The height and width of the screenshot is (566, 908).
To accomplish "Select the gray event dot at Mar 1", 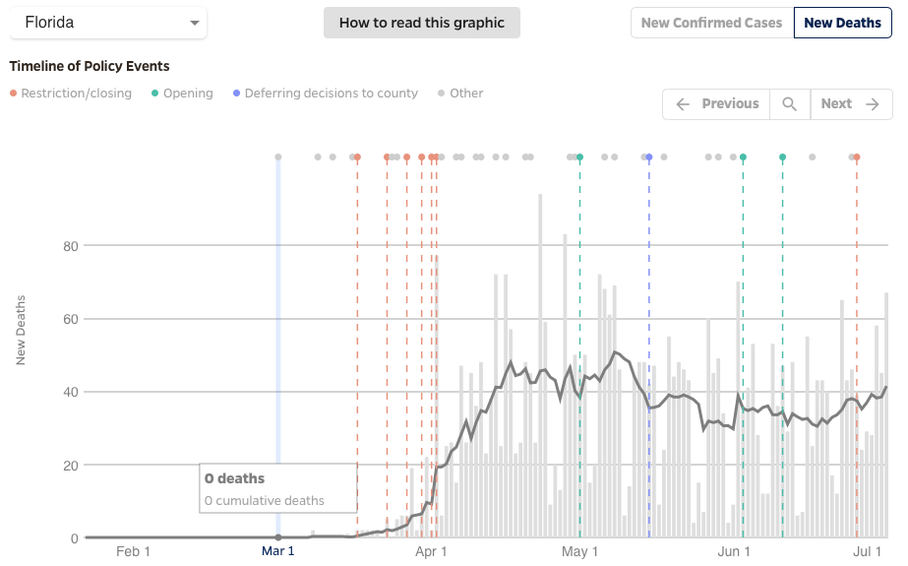I will point(278,157).
